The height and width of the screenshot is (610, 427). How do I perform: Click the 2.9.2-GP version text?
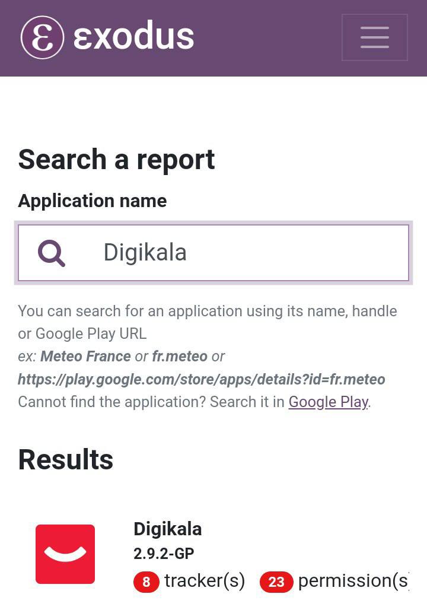point(164,554)
